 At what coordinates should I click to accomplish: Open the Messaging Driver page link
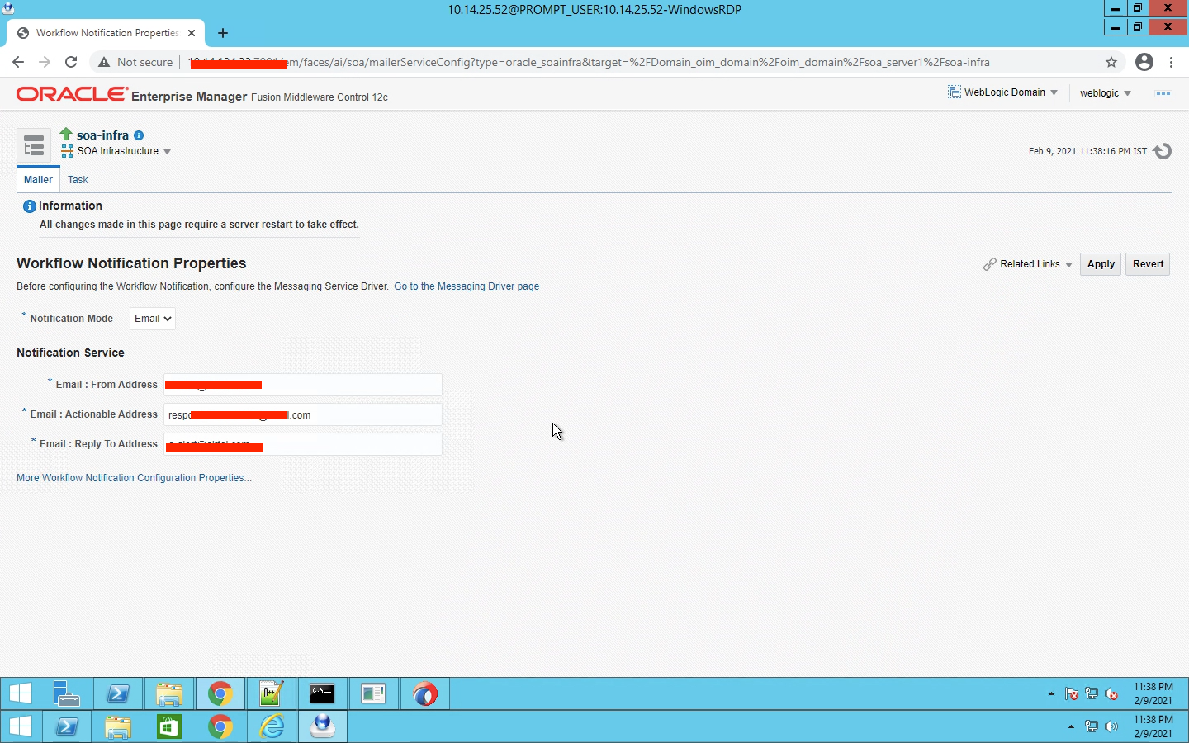pos(467,286)
